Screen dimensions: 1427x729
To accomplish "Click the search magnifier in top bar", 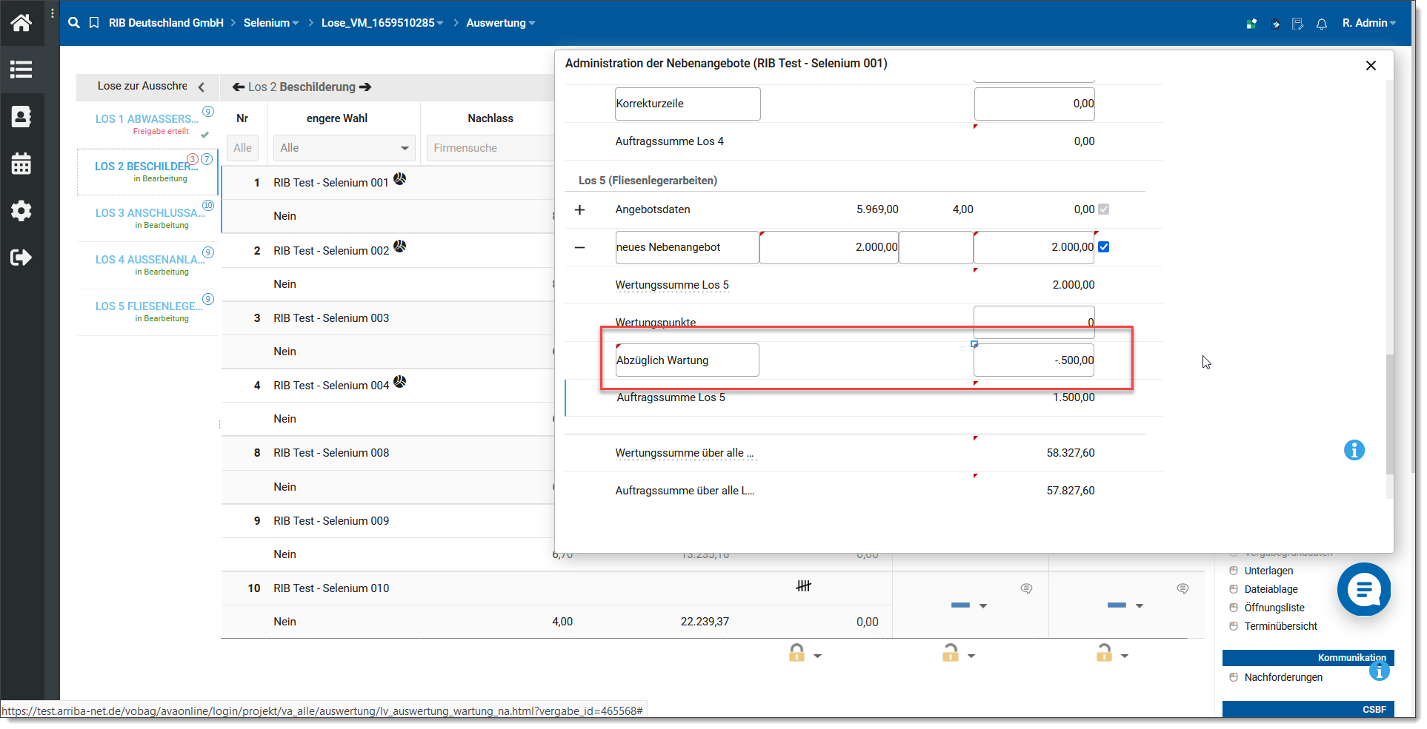I will 74,23.
